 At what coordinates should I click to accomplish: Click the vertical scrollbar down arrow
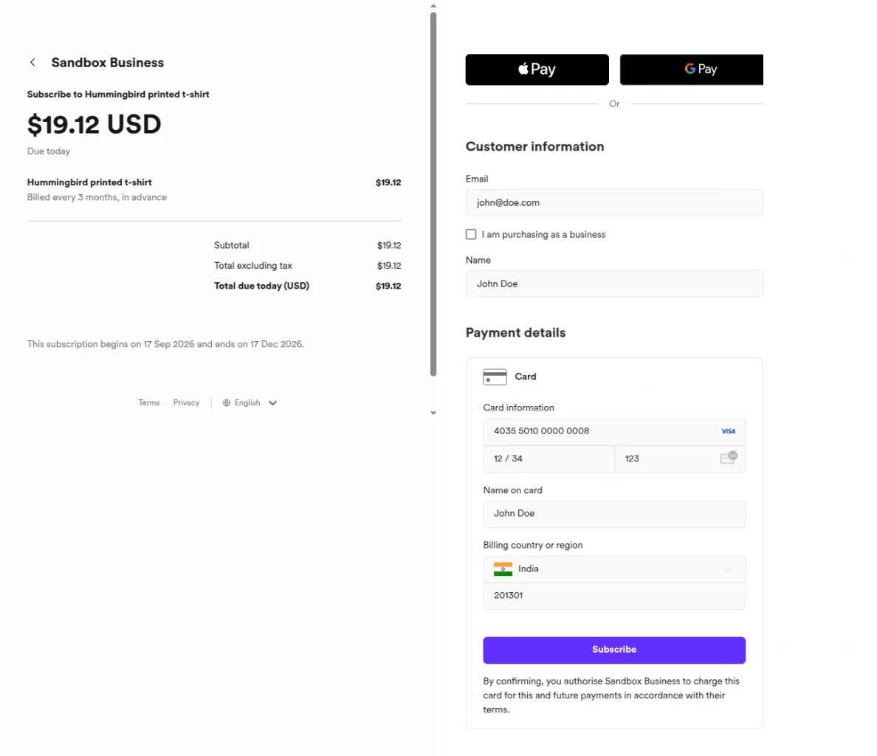coord(433,413)
